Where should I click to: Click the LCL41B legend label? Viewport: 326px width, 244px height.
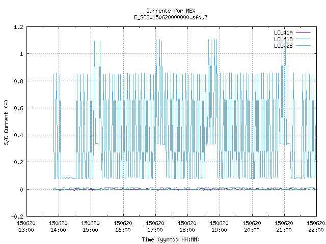[x=283, y=39]
